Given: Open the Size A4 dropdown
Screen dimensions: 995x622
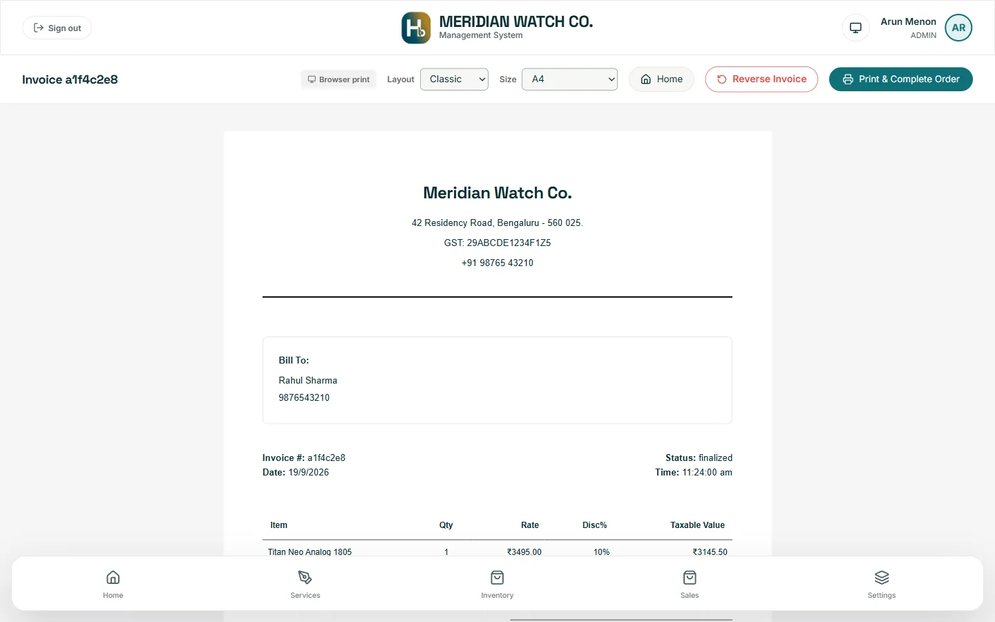Looking at the screenshot, I should coord(569,79).
